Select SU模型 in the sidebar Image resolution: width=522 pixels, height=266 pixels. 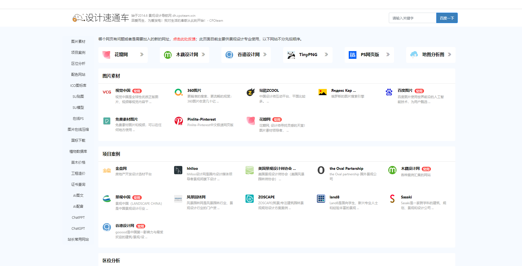click(x=78, y=107)
